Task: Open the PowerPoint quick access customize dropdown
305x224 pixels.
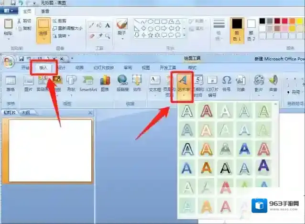Action: (x=72, y=58)
